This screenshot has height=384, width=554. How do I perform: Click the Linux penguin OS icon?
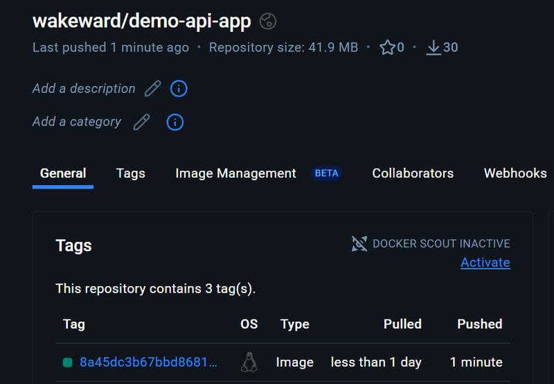(x=249, y=362)
